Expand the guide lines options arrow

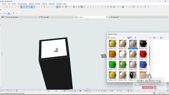24,7
